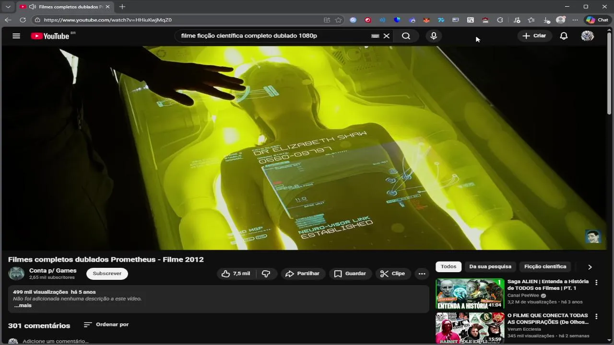Open the browser Downloads icon
This screenshot has width=614, height=345.
tap(546, 20)
